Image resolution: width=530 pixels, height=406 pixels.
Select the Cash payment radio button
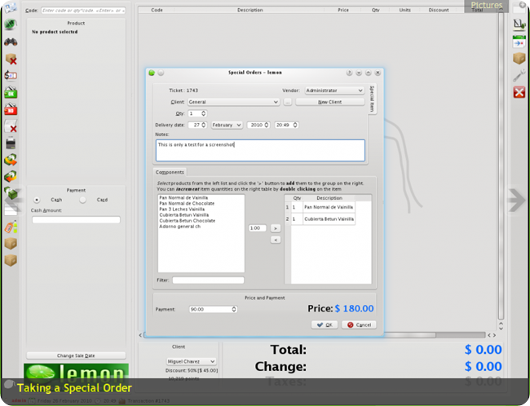pyautogui.click(x=37, y=200)
